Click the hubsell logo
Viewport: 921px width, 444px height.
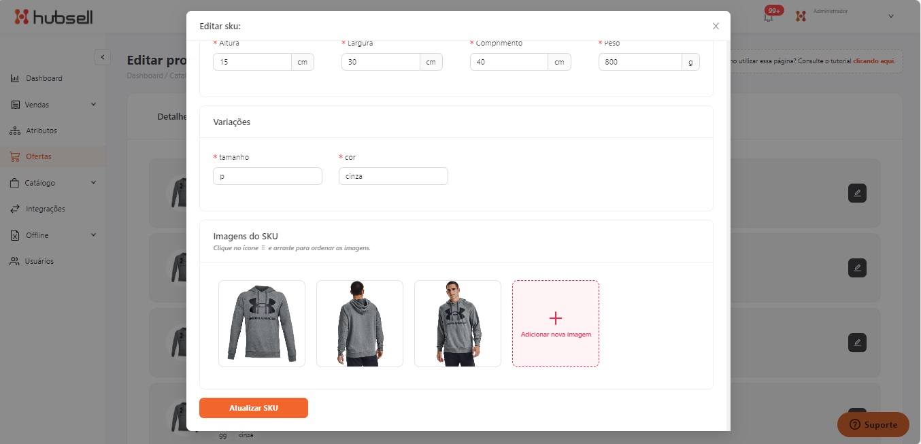coord(54,17)
